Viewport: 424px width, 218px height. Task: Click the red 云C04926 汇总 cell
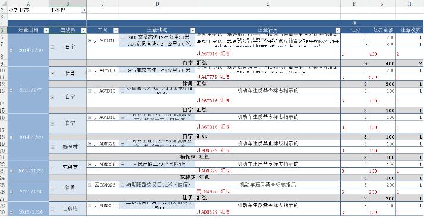tap(214, 191)
